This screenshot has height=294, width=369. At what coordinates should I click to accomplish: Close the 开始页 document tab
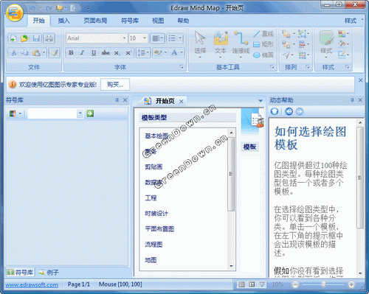pyautogui.click(x=182, y=102)
